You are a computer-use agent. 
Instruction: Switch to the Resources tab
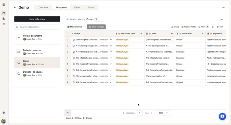61,8
